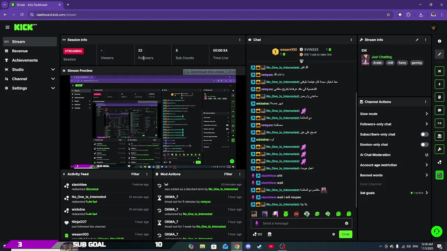Open the chat settings gear icon
This screenshot has width=447, height=251.
click(x=334, y=234)
